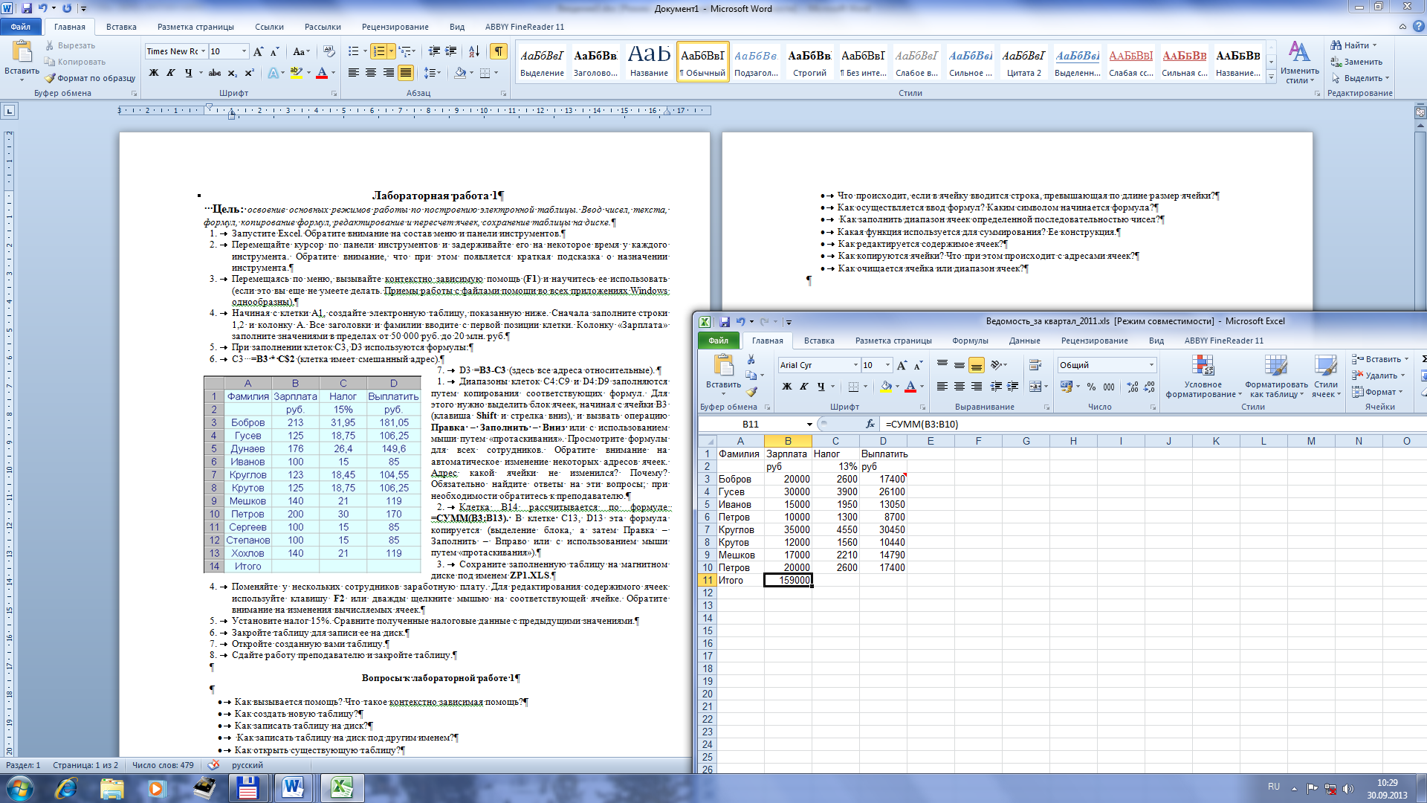Toggle show paragraph marks ¶ in Word
Viewport: 1427px width, 803px height.
point(498,51)
